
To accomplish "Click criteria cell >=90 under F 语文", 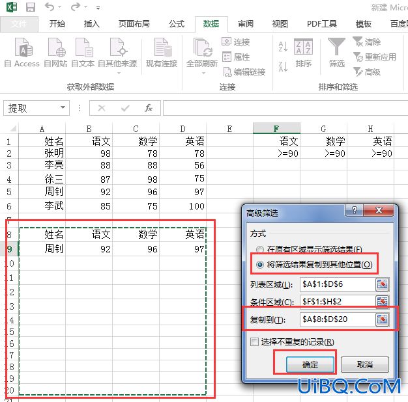I will click(x=276, y=154).
